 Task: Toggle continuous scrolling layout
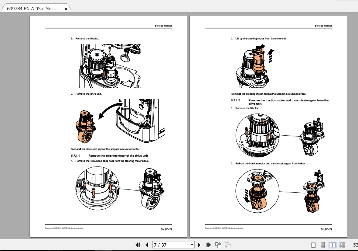coord(323,244)
